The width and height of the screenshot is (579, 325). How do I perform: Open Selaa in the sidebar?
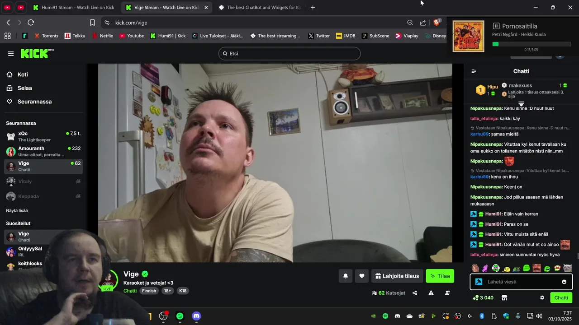coord(24,88)
